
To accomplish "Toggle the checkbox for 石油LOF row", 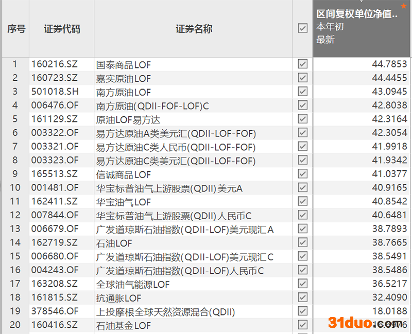I will point(302,242).
